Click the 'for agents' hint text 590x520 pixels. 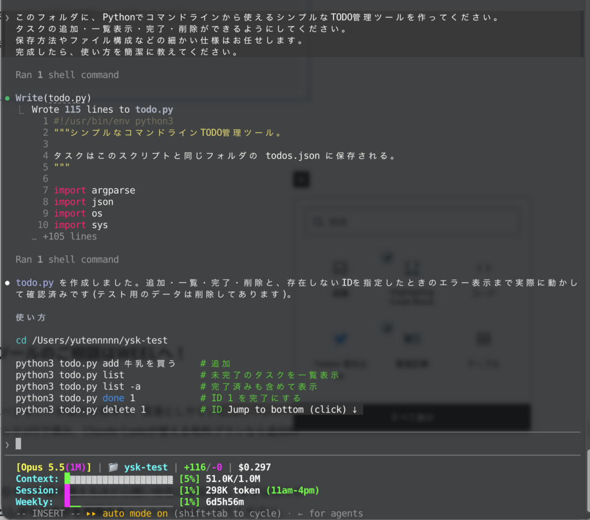click(336, 514)
